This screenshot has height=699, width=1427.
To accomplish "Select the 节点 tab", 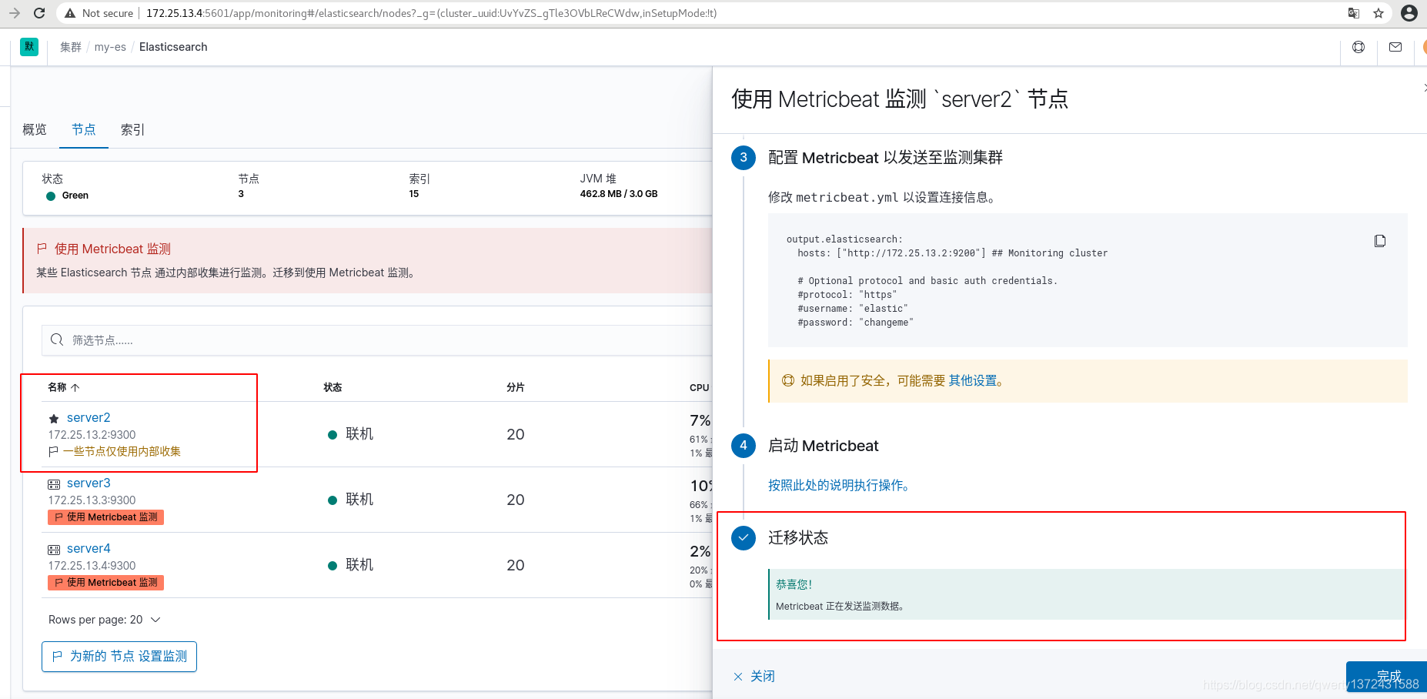I will (84, 129).
